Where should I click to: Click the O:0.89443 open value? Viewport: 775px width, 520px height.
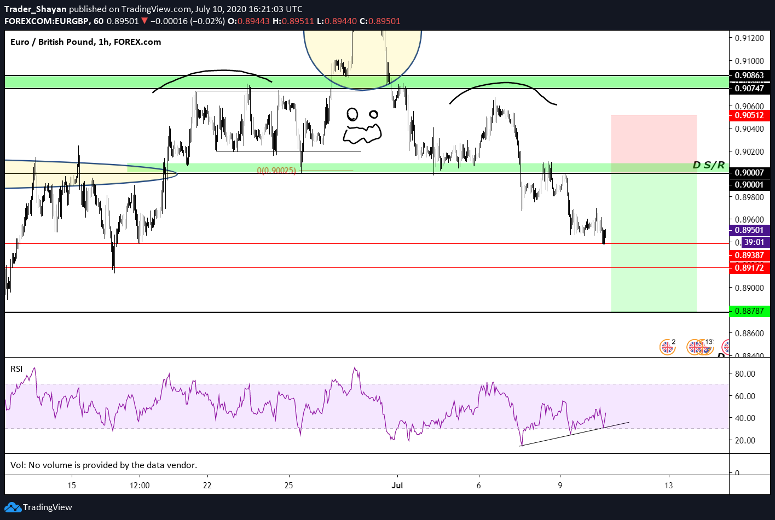tap(249, 21)
